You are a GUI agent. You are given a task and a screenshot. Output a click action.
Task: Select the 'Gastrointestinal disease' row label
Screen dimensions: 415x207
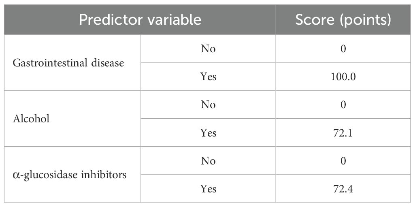[x=68, y=63]
